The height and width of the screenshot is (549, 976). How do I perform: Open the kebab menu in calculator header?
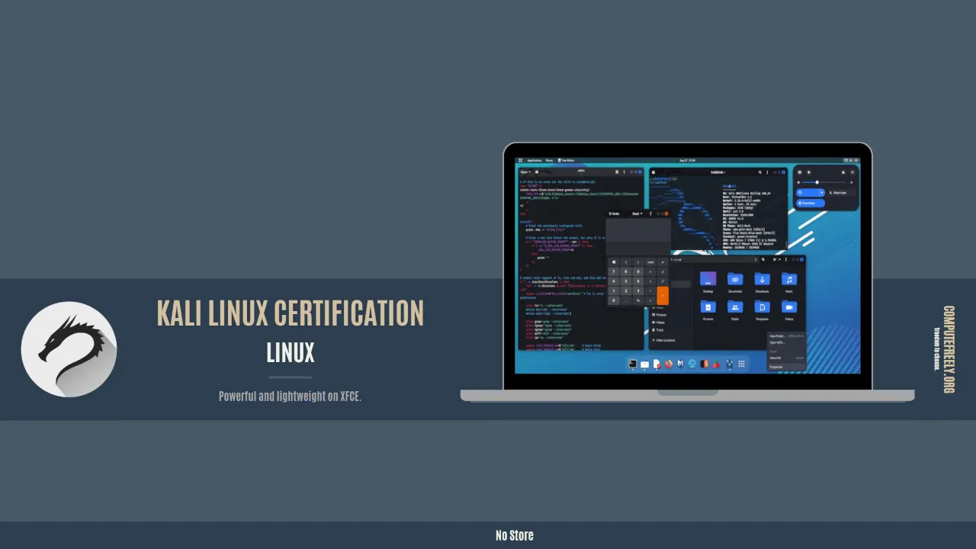click(650, 213)
